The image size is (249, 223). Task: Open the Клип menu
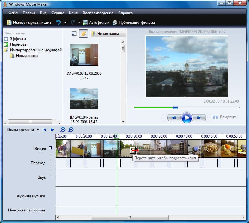tap(73, 13)
